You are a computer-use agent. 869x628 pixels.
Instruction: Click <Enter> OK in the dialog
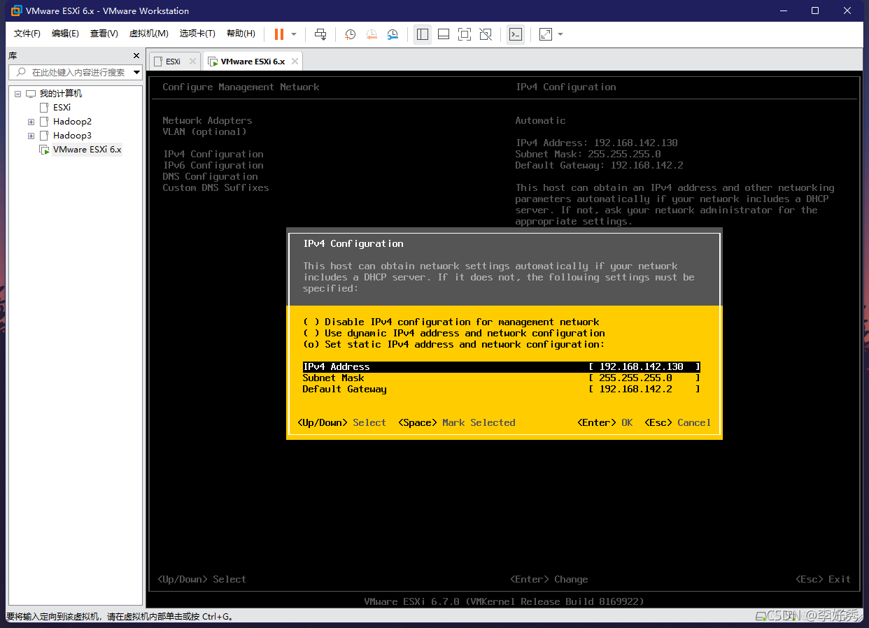[x=605, y=422]
